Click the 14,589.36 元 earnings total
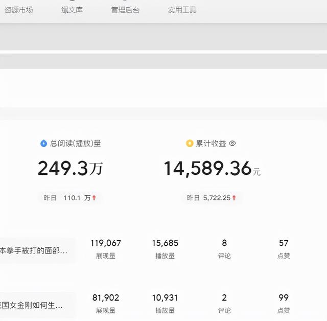Screen dimensions: 327x321 [212, 169]
